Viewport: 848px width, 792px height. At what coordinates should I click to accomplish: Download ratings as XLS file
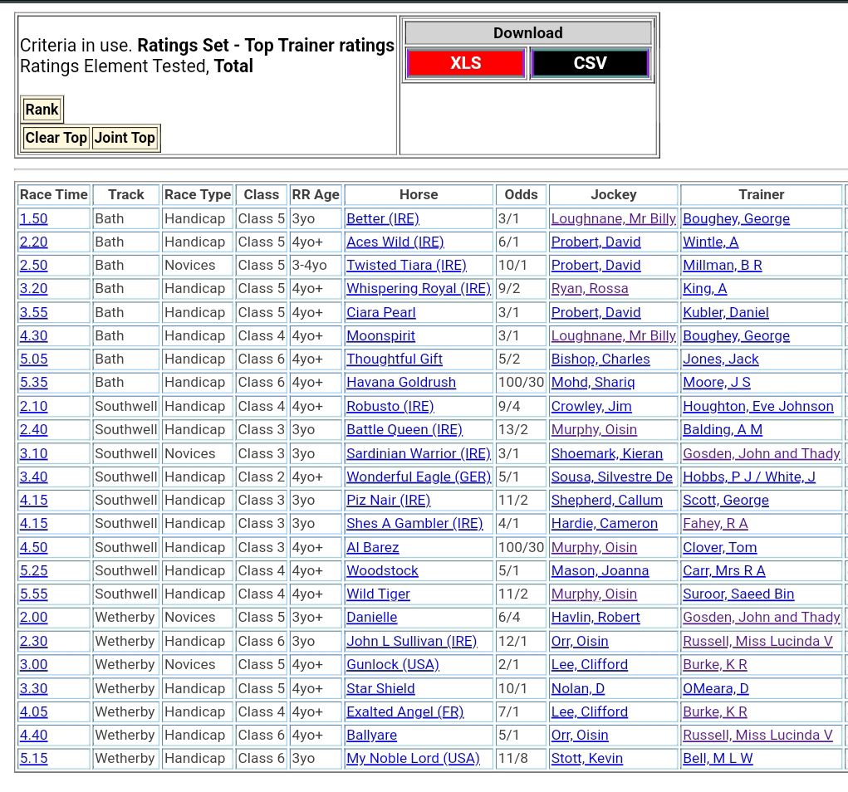tap(465, 63)
